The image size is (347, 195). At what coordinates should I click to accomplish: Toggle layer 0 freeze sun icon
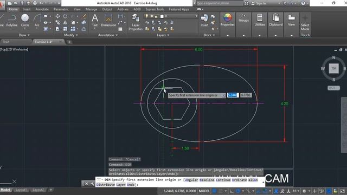pyautogui.click(x=152, y=16)
